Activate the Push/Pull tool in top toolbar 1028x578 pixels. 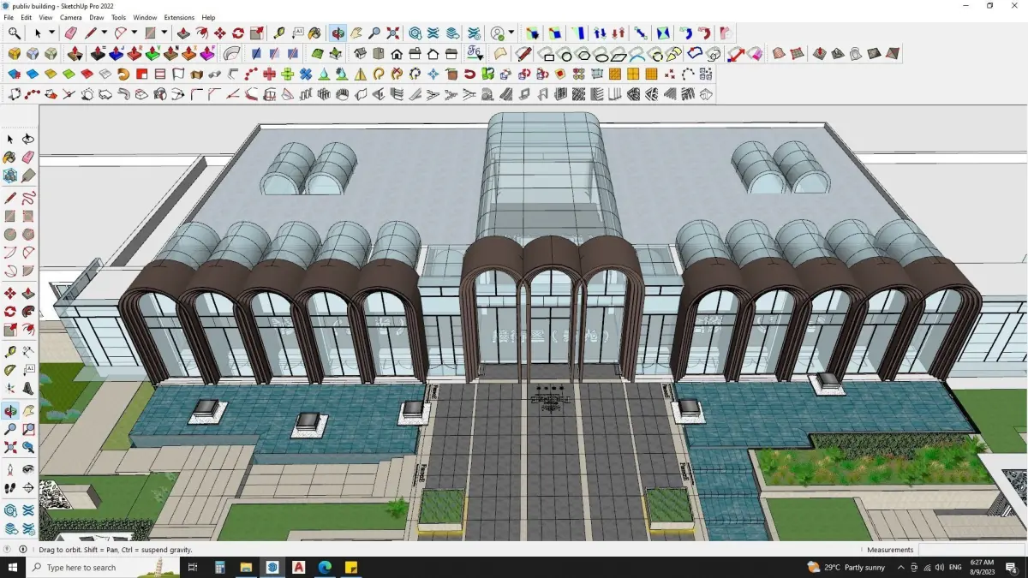point(183,33)
